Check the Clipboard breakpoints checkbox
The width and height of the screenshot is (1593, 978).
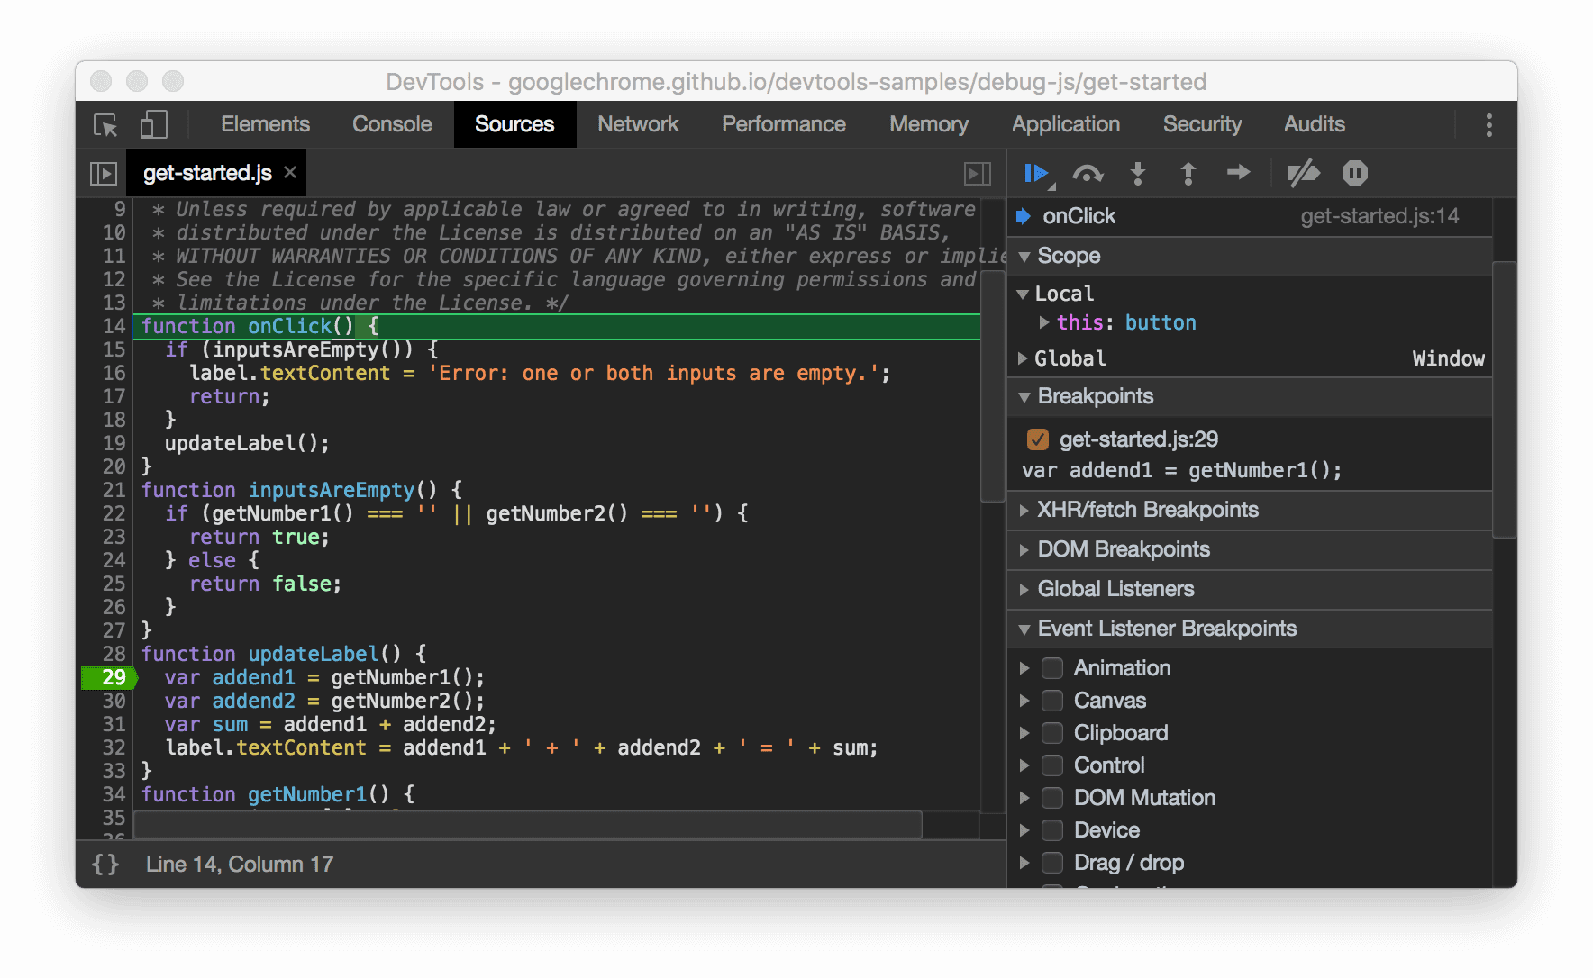(x=1051, y=732)
